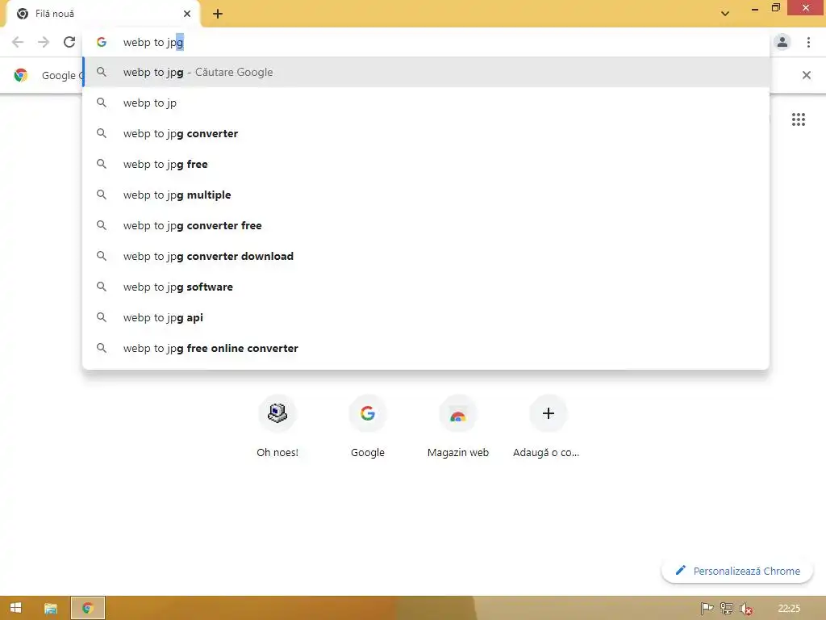This screenshot has height=620, width=826.
Task: Open the Windows Start menu
Action: pos(16,608)
